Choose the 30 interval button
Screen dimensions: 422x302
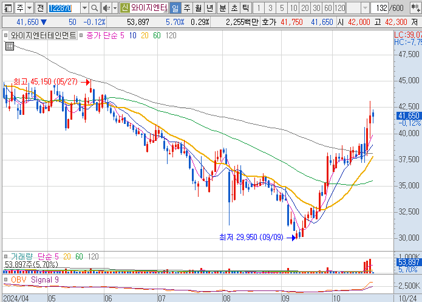coord(316,8)
